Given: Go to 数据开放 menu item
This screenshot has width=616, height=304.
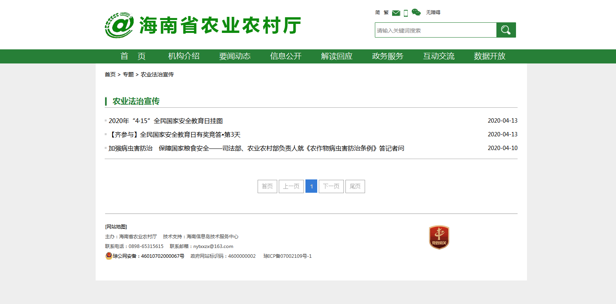Looking at the screenshot, I should [490, 56].
